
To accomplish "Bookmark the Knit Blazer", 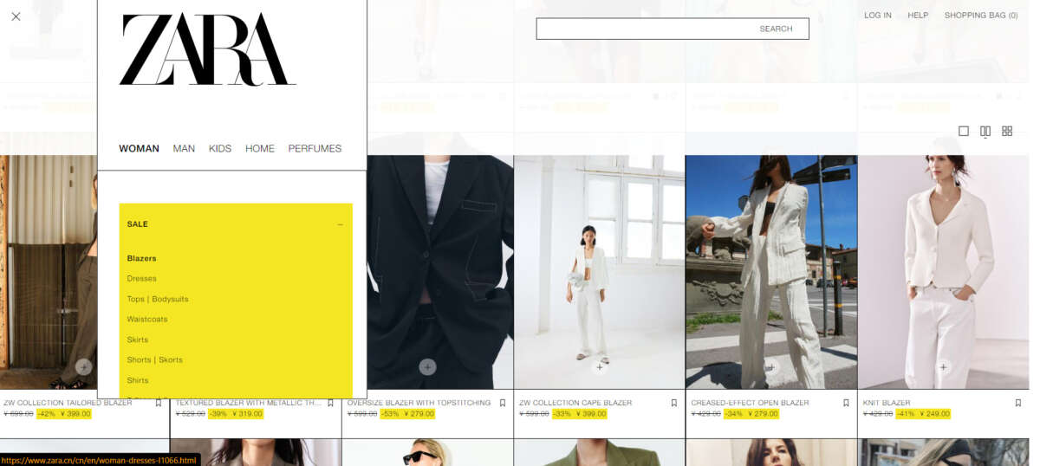I will point(1018,403).
